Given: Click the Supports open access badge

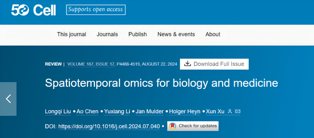Looking at the screenshot, I should point(96,10).
